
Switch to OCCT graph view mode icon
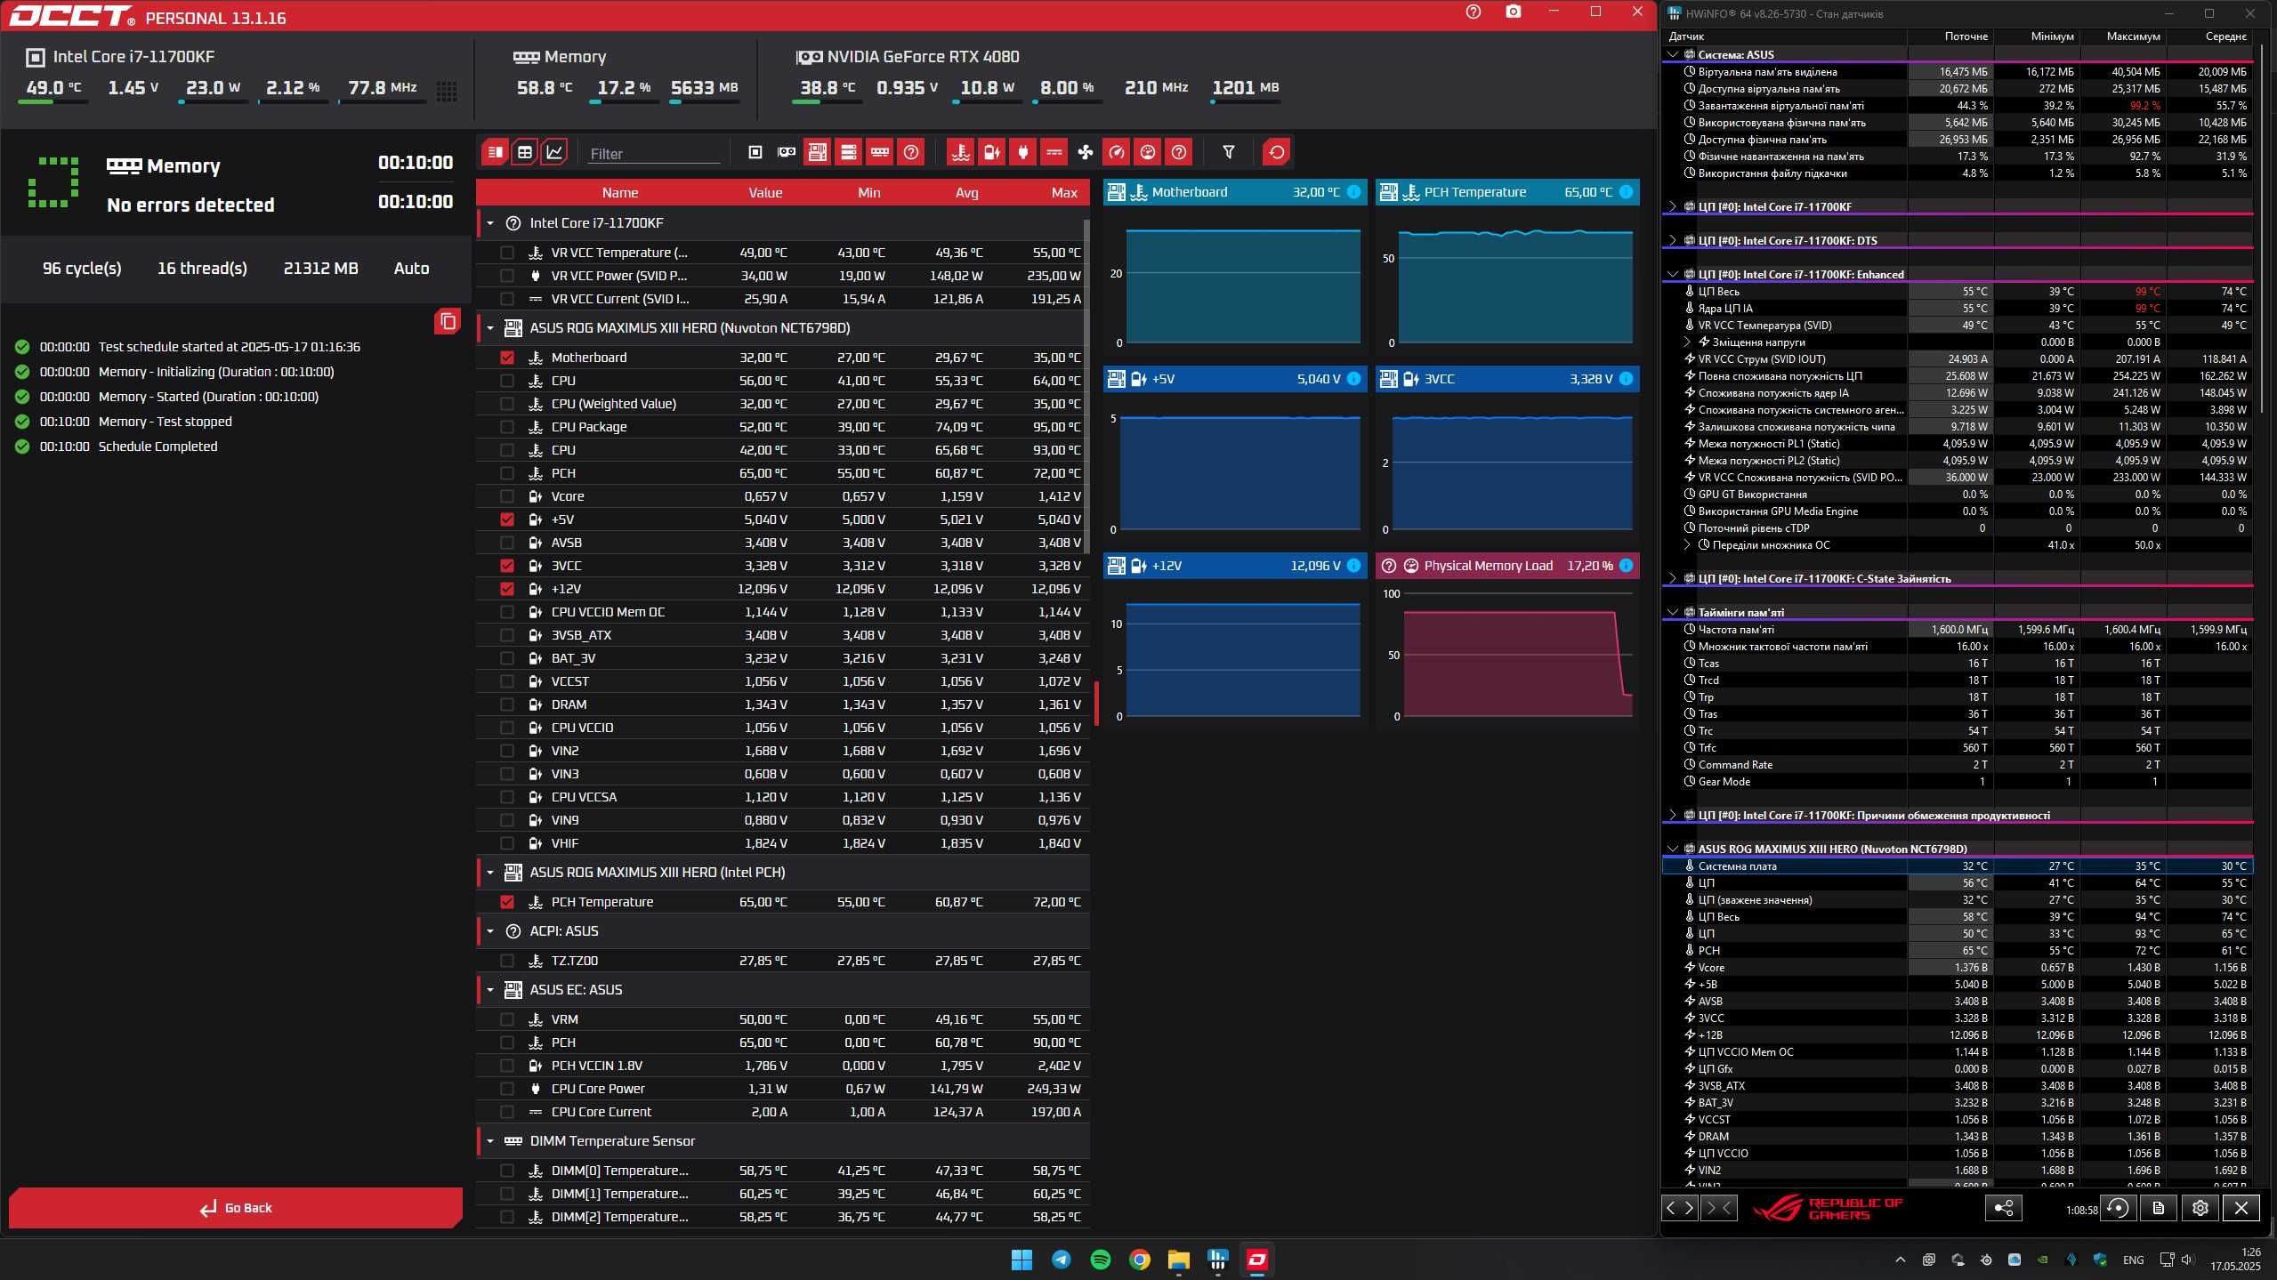pyautogui.click(x=554, y=152)
